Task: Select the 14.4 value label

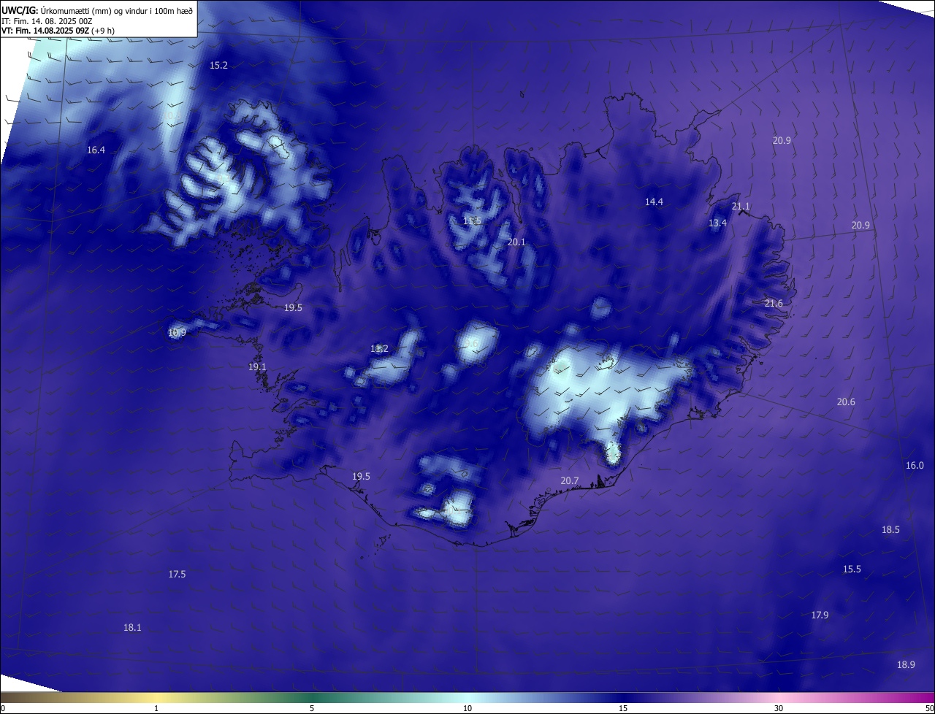Action: (x=654, y=201)
